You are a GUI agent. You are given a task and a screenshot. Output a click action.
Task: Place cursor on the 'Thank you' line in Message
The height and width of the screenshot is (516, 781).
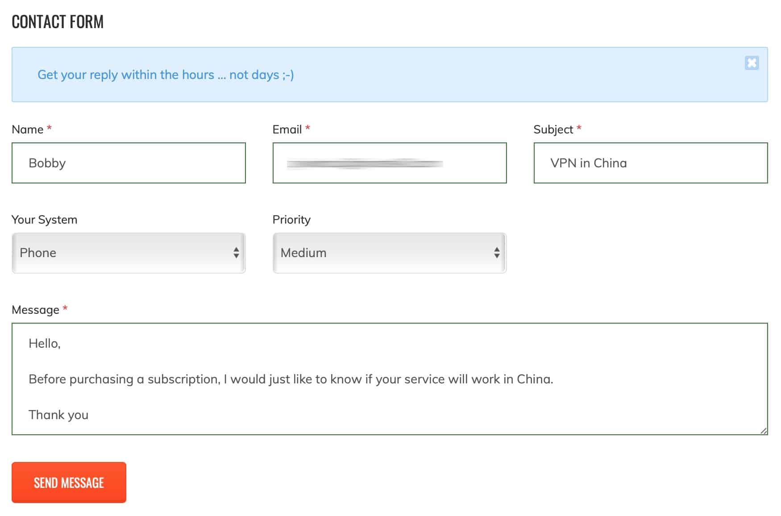pyautogui.click(x=58, y=415)
